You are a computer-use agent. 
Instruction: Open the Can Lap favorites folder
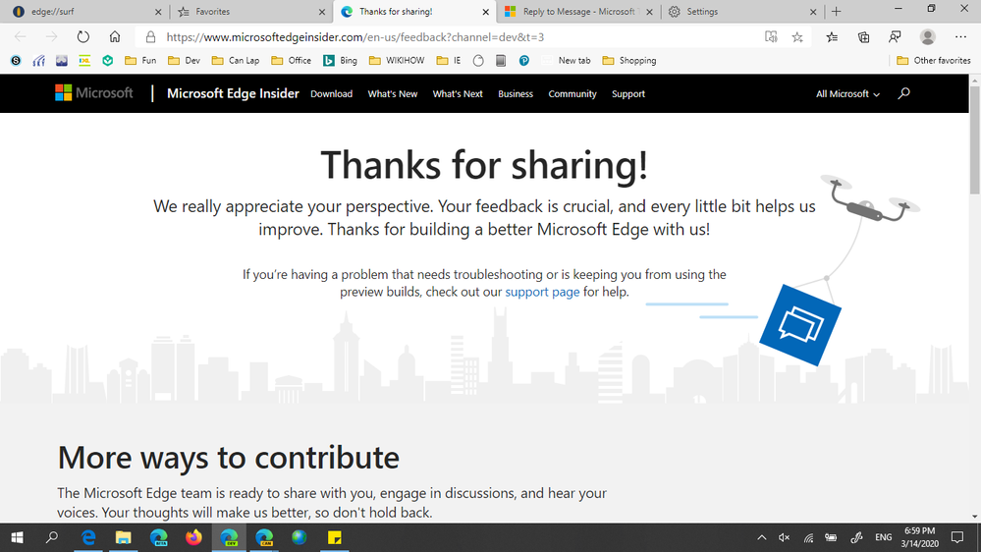click(x=236, y=61)
